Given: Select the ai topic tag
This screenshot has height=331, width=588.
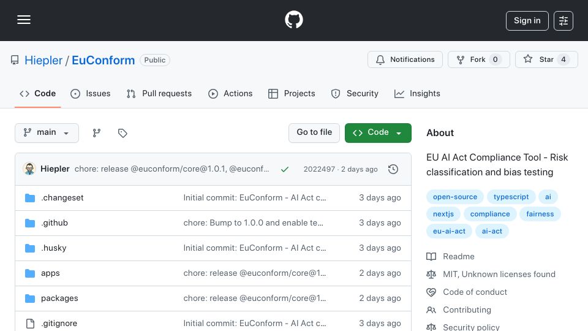Looking at the screenshot, I should coord(548,197).
